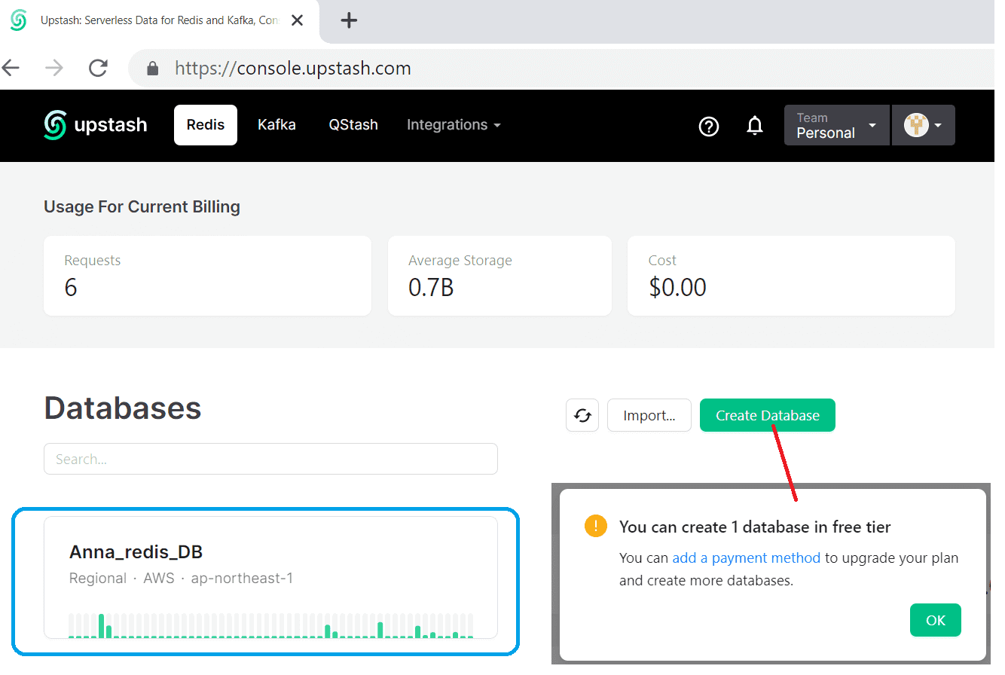Click the 'Usage For Current Billing' heading
Image resolution: width=1005 pixels, height=675 pixels.
pyautogui.click(x=142, y=206)
